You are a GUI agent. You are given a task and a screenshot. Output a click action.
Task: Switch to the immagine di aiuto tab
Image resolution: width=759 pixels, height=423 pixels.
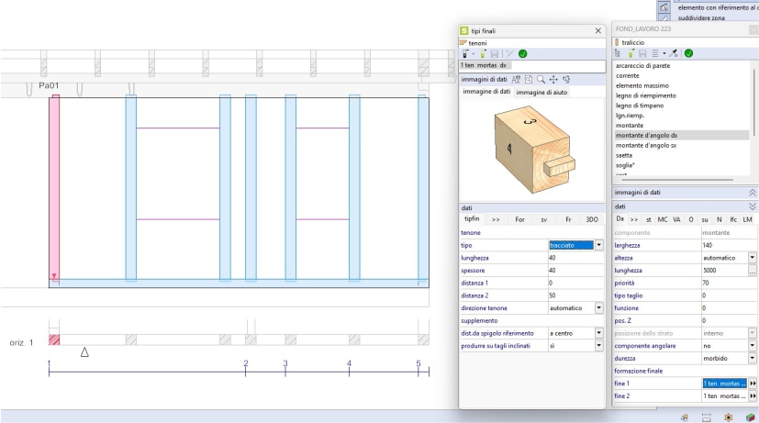(540, 92)
